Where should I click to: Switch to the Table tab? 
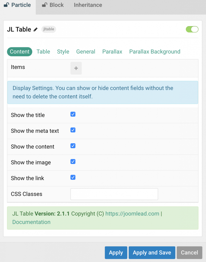point(43,51)
